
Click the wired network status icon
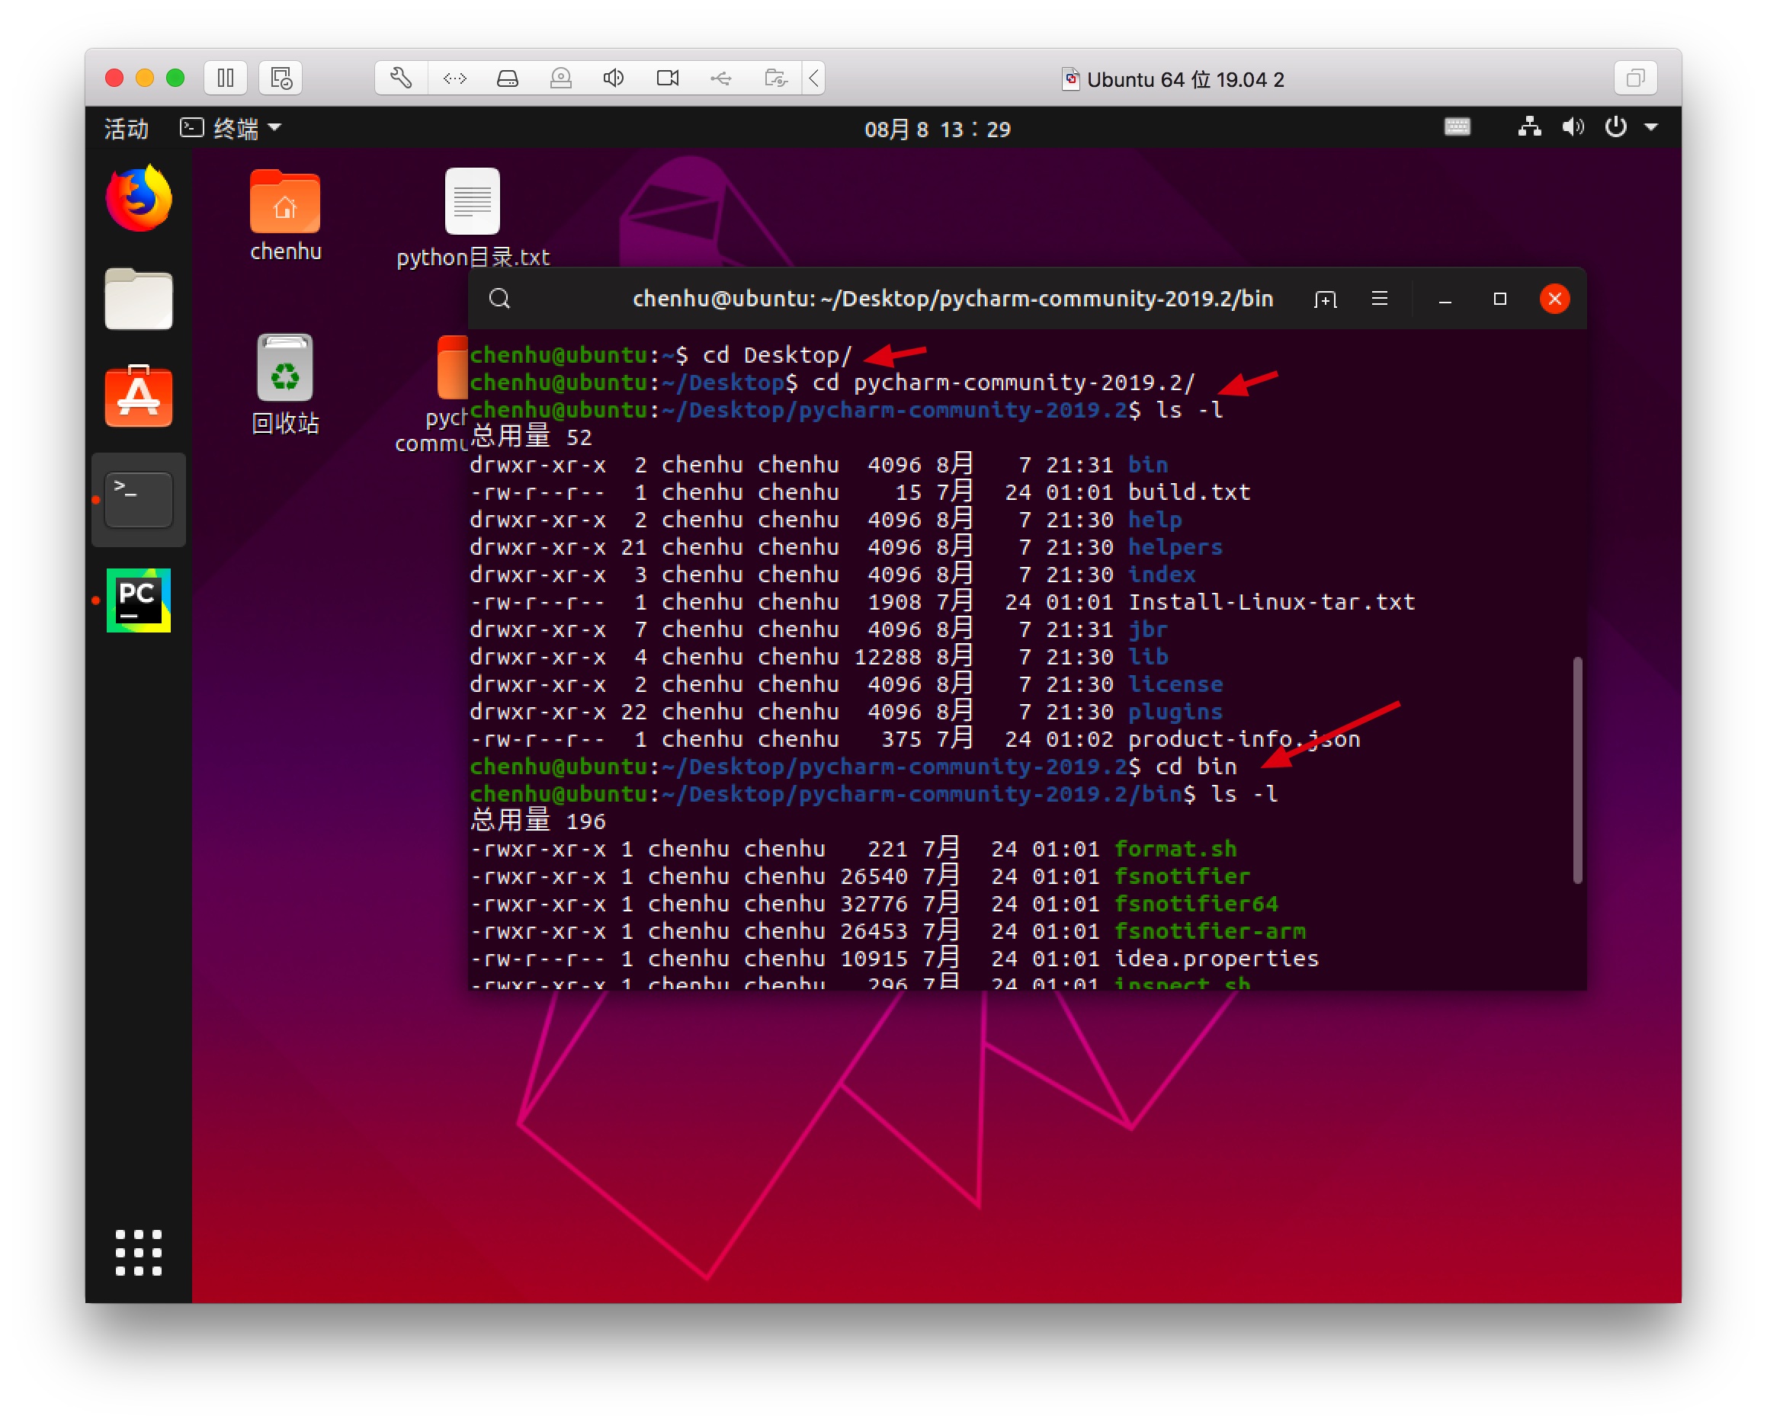point(1530,127)
